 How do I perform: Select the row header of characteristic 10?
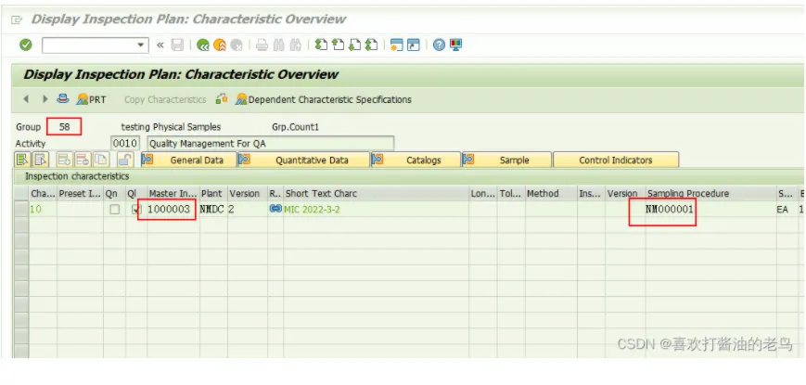tap(21, 210)
